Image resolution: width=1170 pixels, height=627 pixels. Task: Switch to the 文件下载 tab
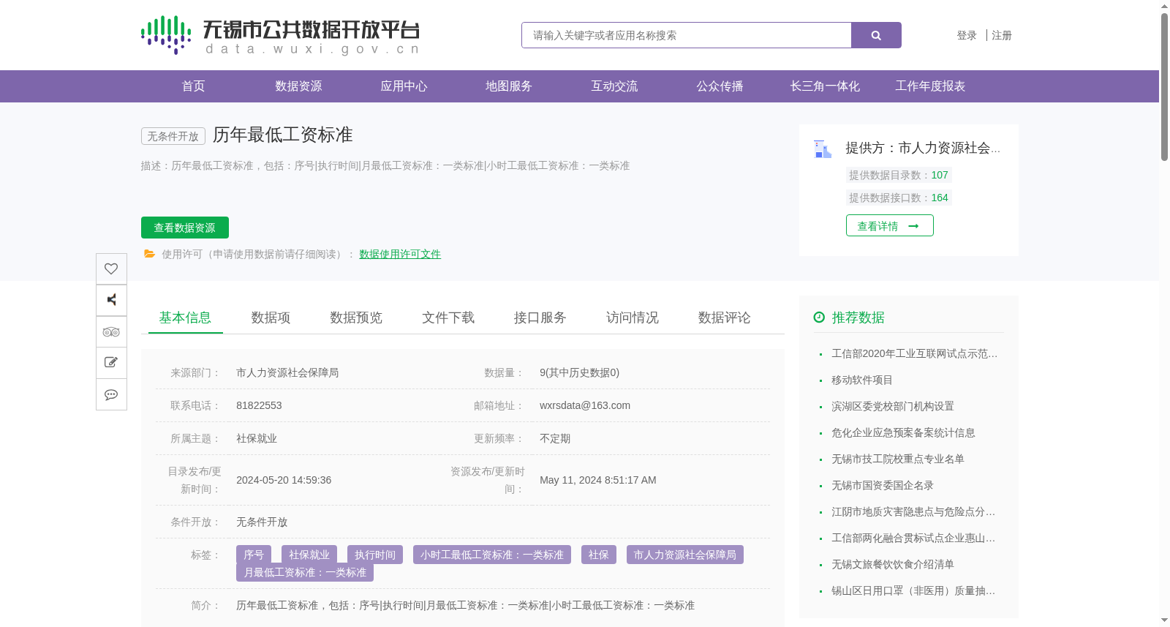pos(448,318)
